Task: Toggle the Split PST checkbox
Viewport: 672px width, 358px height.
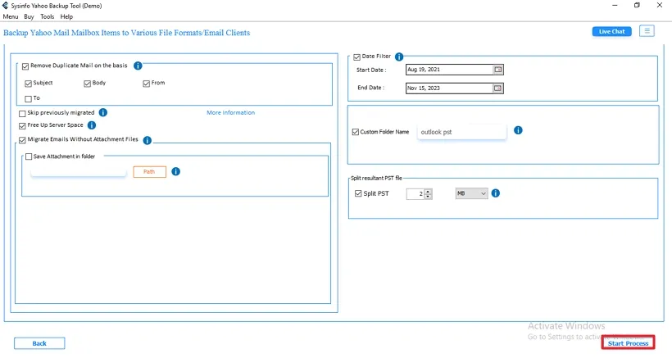Action: point(358,193)
